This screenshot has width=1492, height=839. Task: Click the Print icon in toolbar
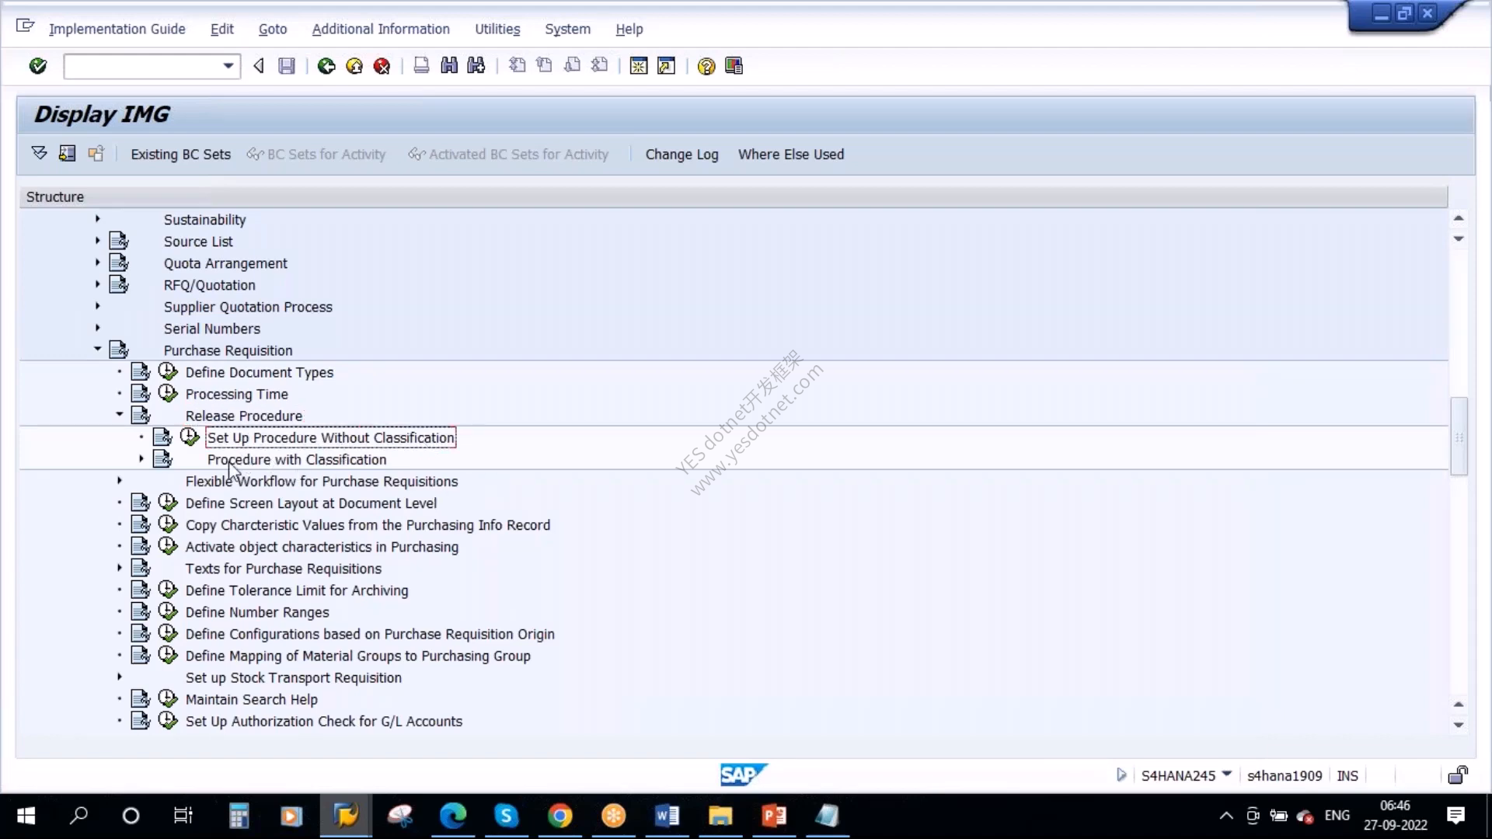421,66
